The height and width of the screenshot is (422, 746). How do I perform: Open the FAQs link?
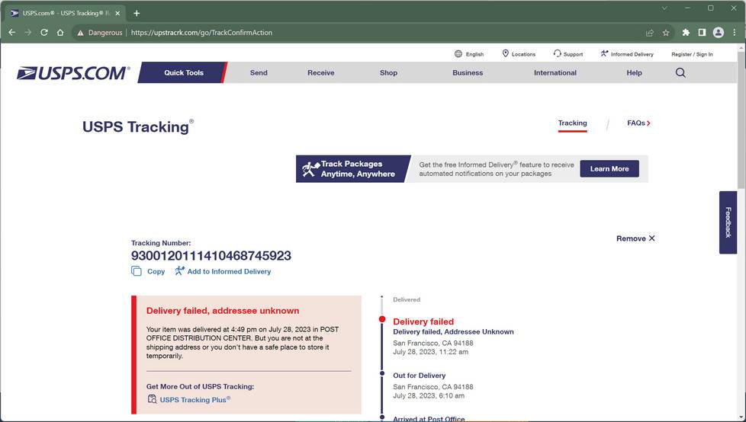(638, 123)
